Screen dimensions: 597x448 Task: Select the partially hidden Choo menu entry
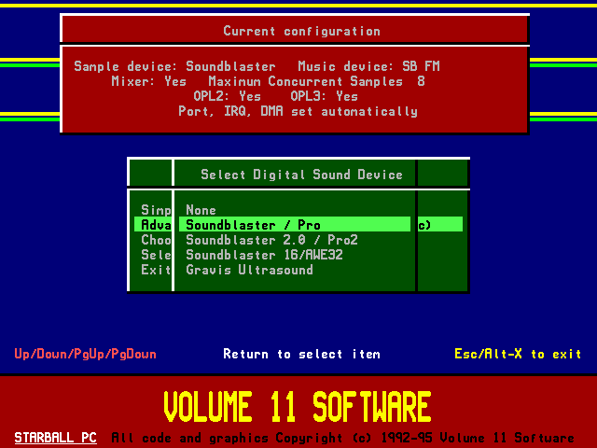(x=155, y=240)
